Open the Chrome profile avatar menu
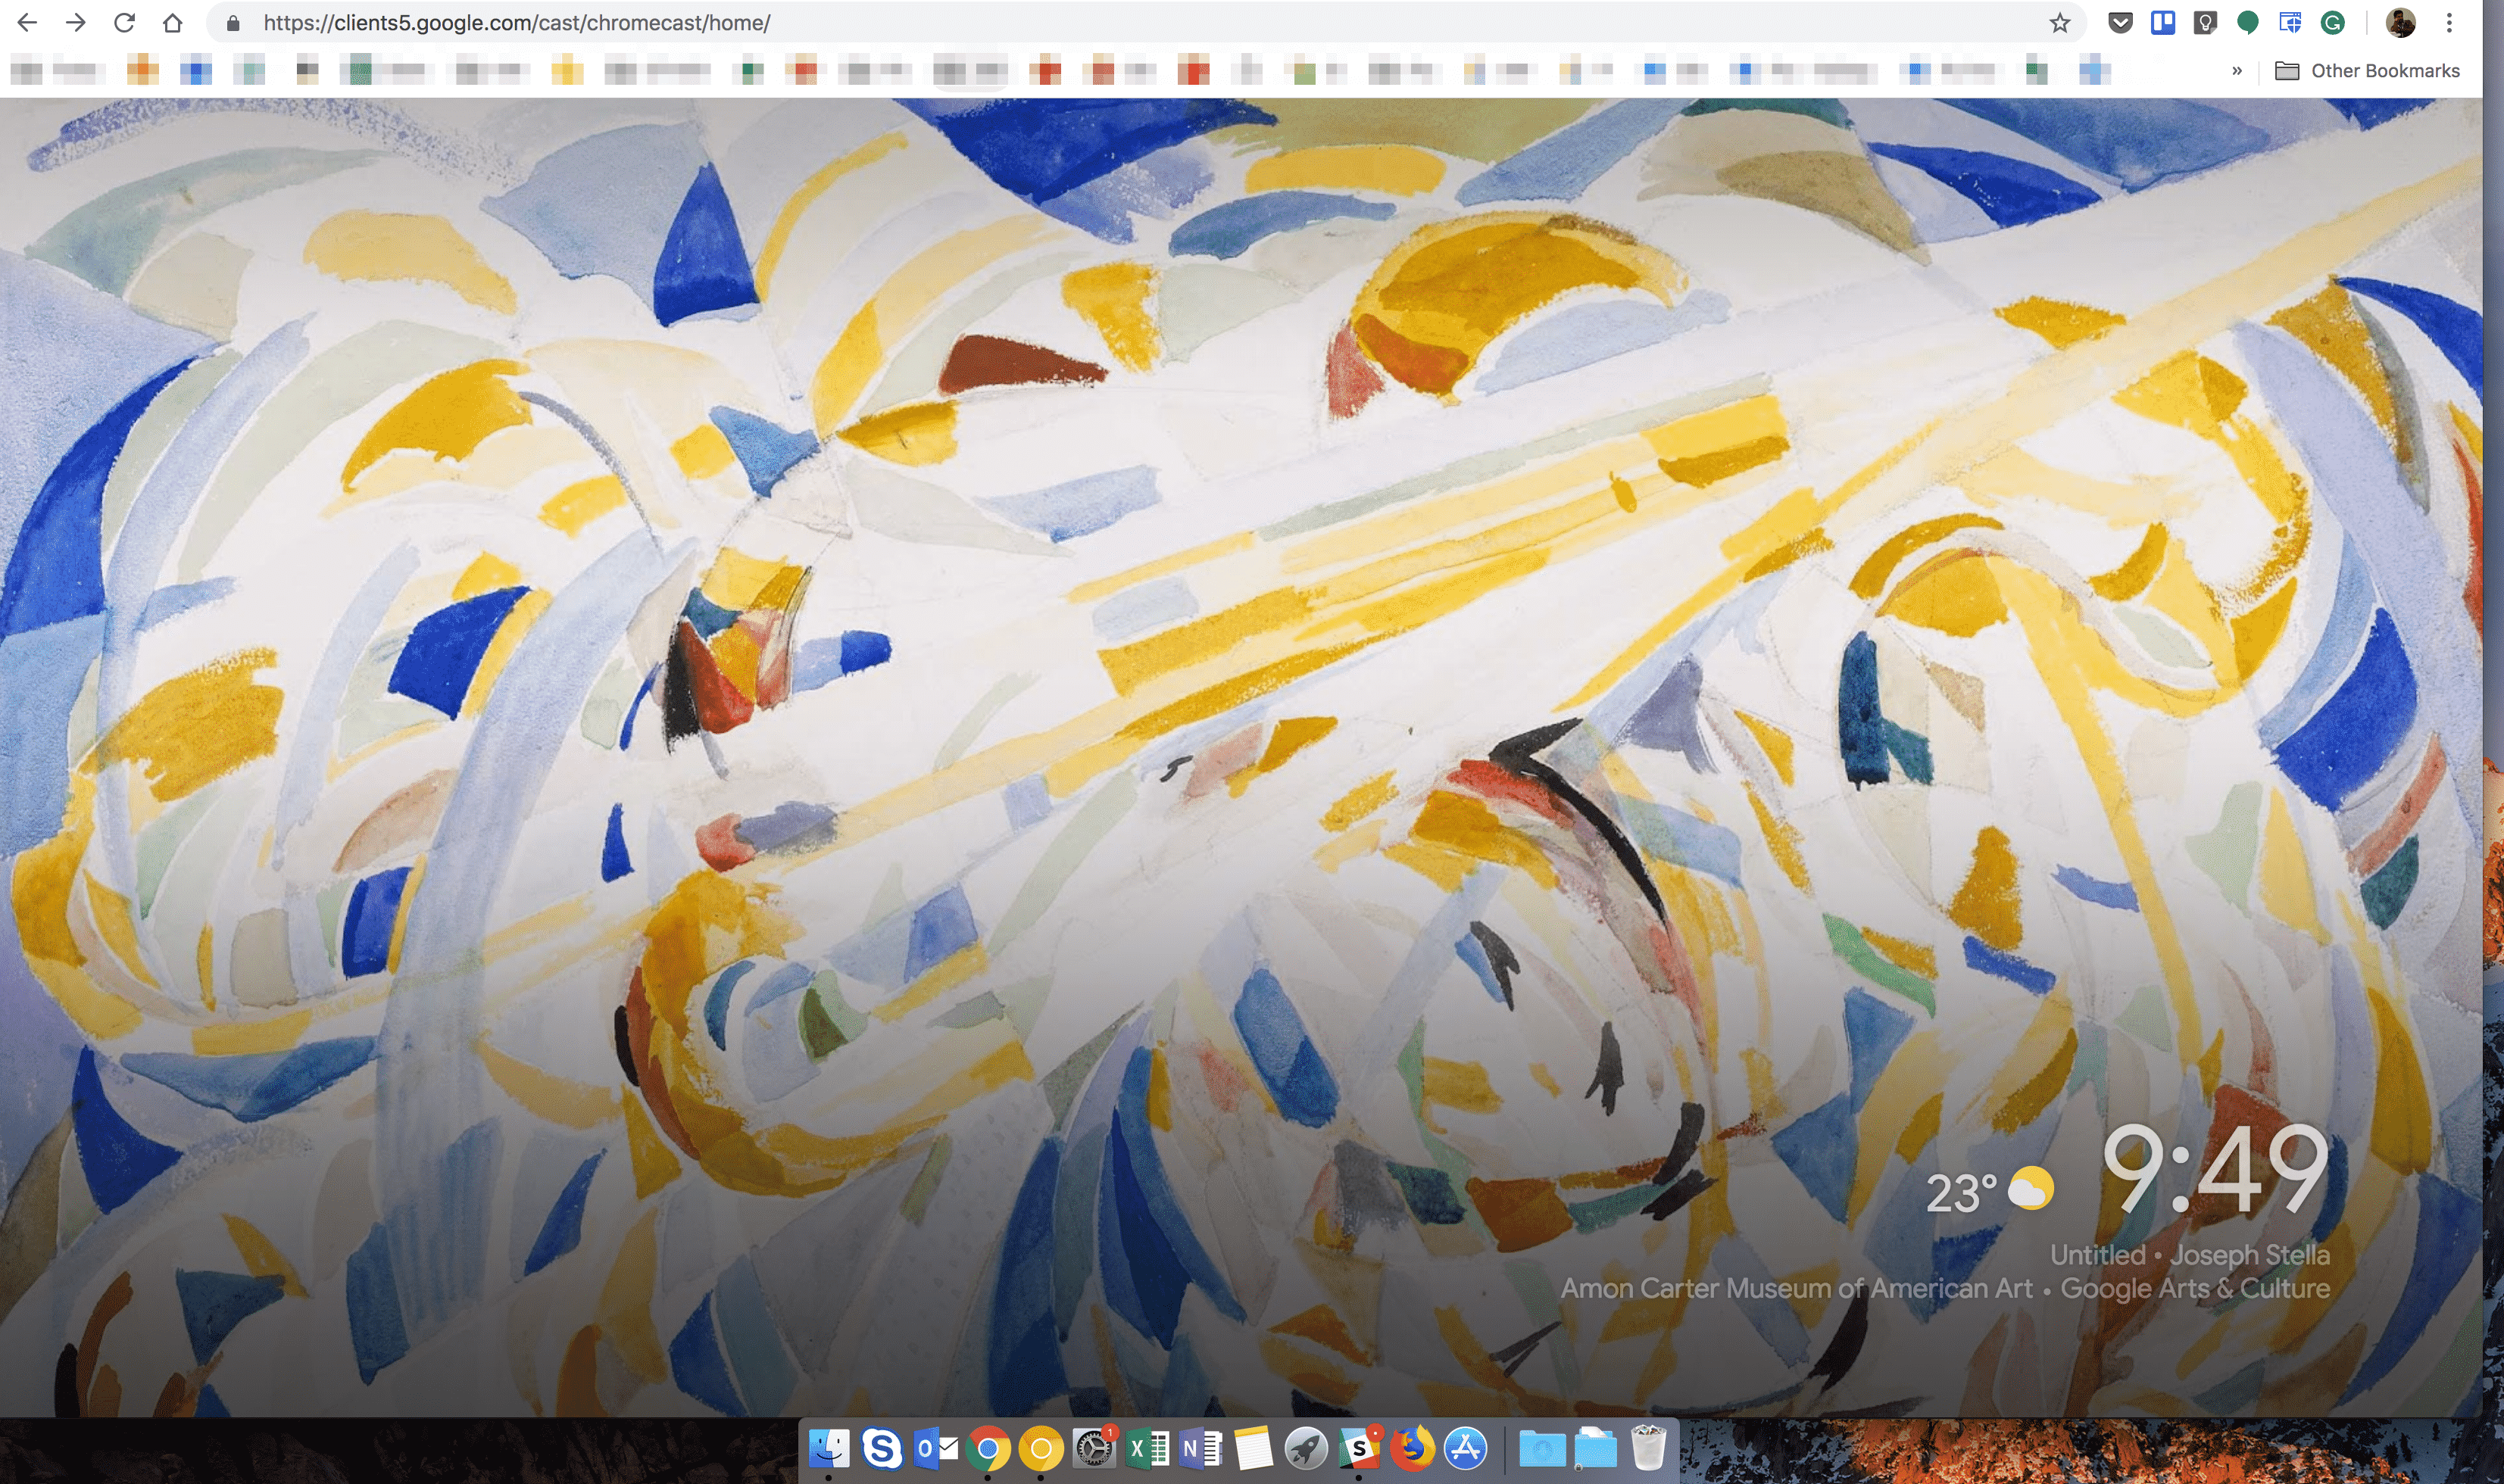This screenshot has width=2504, height=1484. coord(2401,22)
